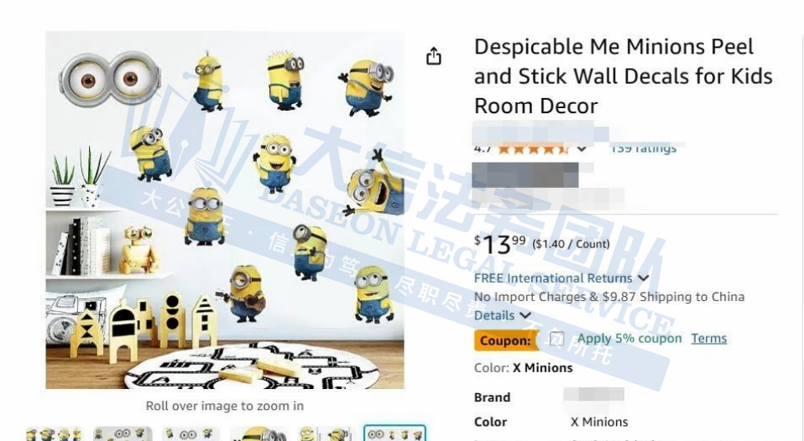Select the third product thumbnail

point(191,433)
